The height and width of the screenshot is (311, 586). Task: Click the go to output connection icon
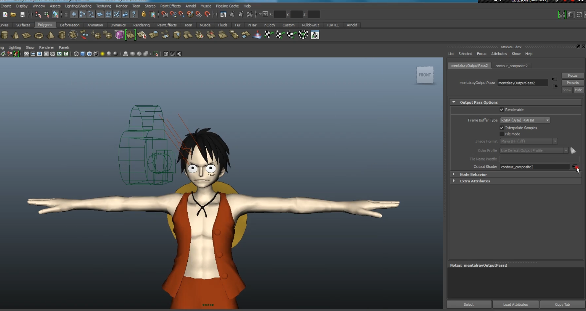tap(555, 86)
